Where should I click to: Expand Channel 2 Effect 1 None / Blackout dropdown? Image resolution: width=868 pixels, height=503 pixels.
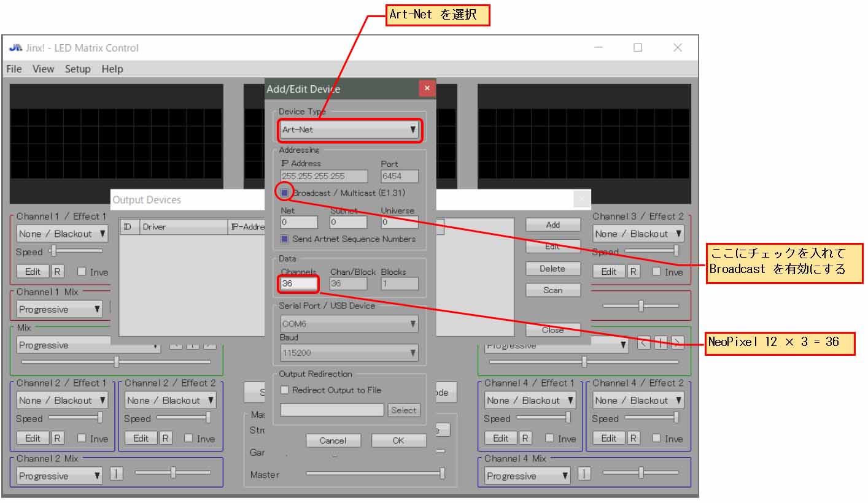pyautogui.click(x=63, y=401)
